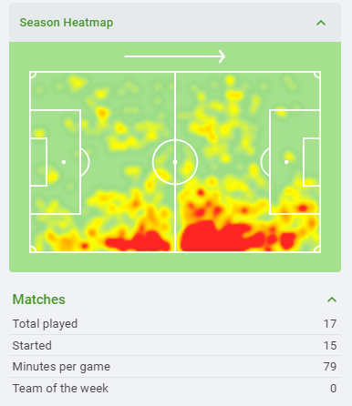The image size is (352, 406).
Task: Select the Minutes per game row
Action: point(175,367)
